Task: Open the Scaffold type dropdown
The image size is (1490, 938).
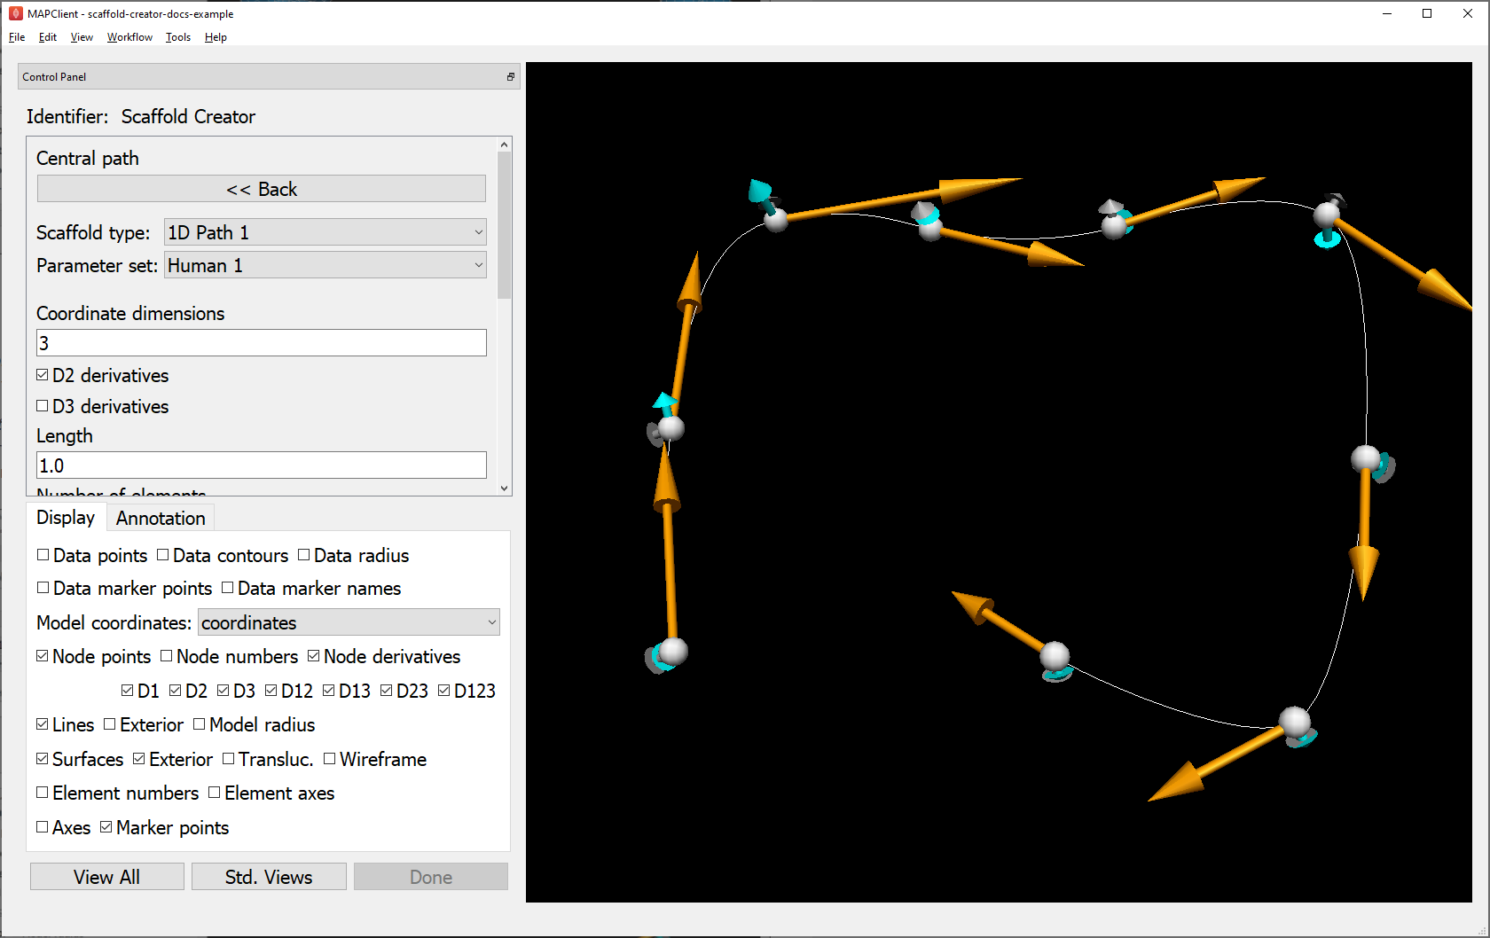Action: coord(325,232)
